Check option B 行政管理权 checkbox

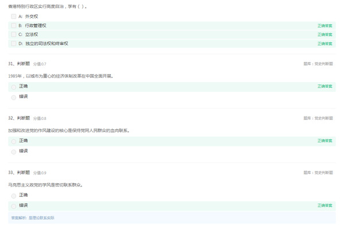point(14,26)
